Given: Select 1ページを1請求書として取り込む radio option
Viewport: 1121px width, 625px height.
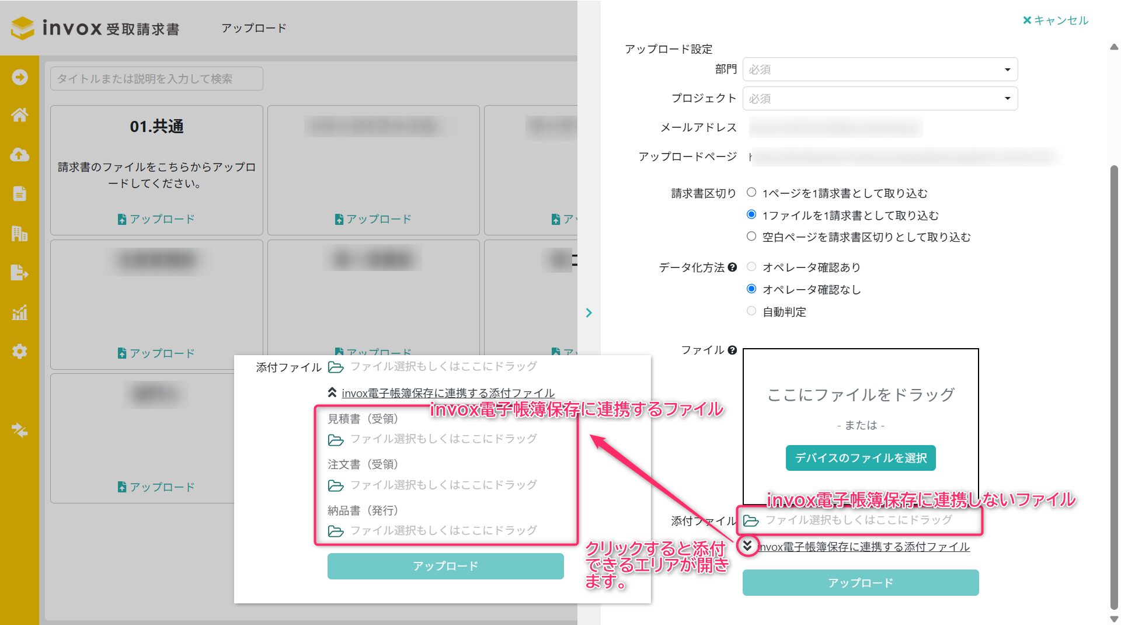Looking at the screenshot, I should pyautogui.click(x=751, y=193).
